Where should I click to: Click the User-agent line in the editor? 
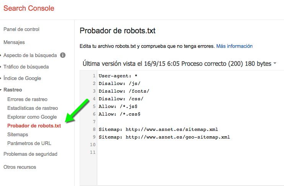pos(118,76)
